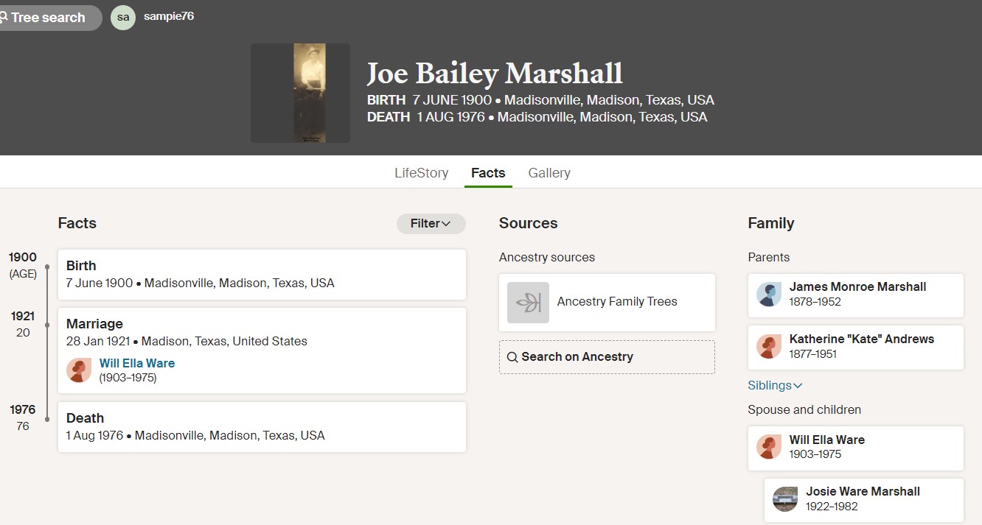The width and height of the screenshot is (982, 525).
Task: Open the Will Ella Ware link in Marriage
Action: coord(137,363)
